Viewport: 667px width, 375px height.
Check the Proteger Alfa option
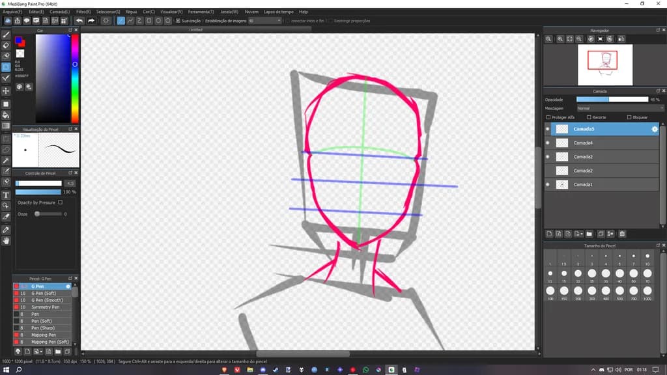coord(548,117)
